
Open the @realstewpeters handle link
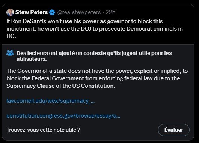pyautogui.click(x=79, y=12)
